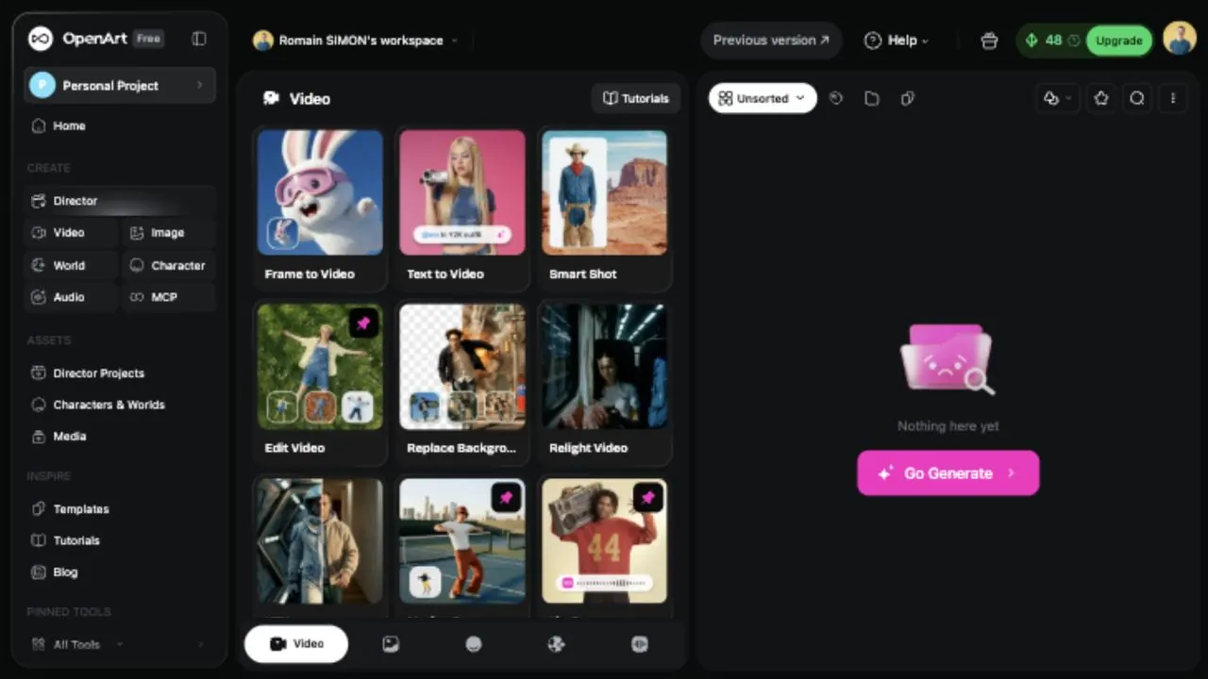The width and height of the screenshot is (1208, 679).
Task: Open the Text to Video tool card
Action: coord(462,208)
